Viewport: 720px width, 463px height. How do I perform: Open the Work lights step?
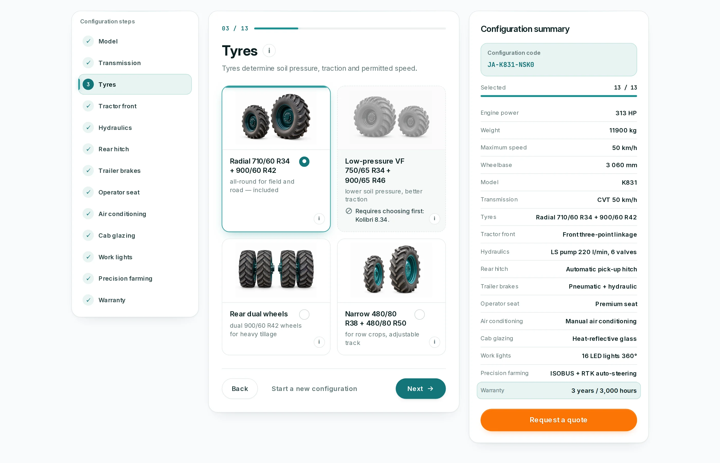[x=135, y=257]
